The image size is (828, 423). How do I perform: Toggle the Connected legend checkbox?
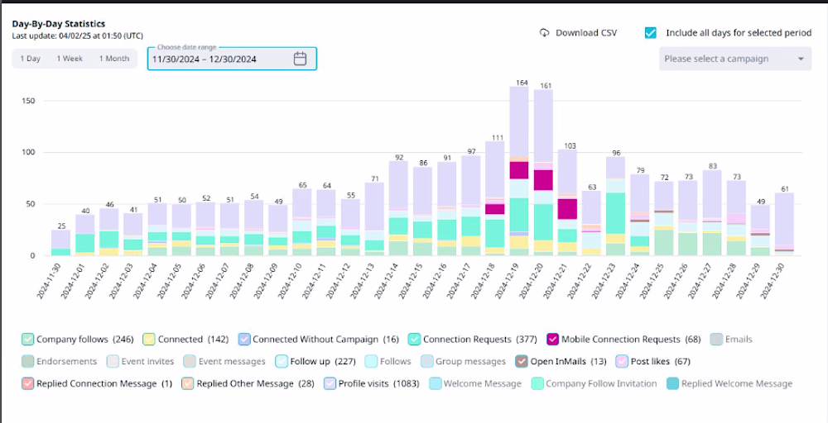[149, 340]
